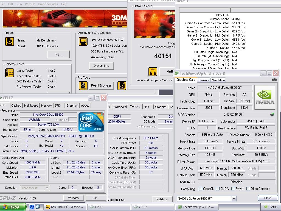Click the GPU-Z title bar app icon
The image size is (281, 211).
(x=176, y=73)
